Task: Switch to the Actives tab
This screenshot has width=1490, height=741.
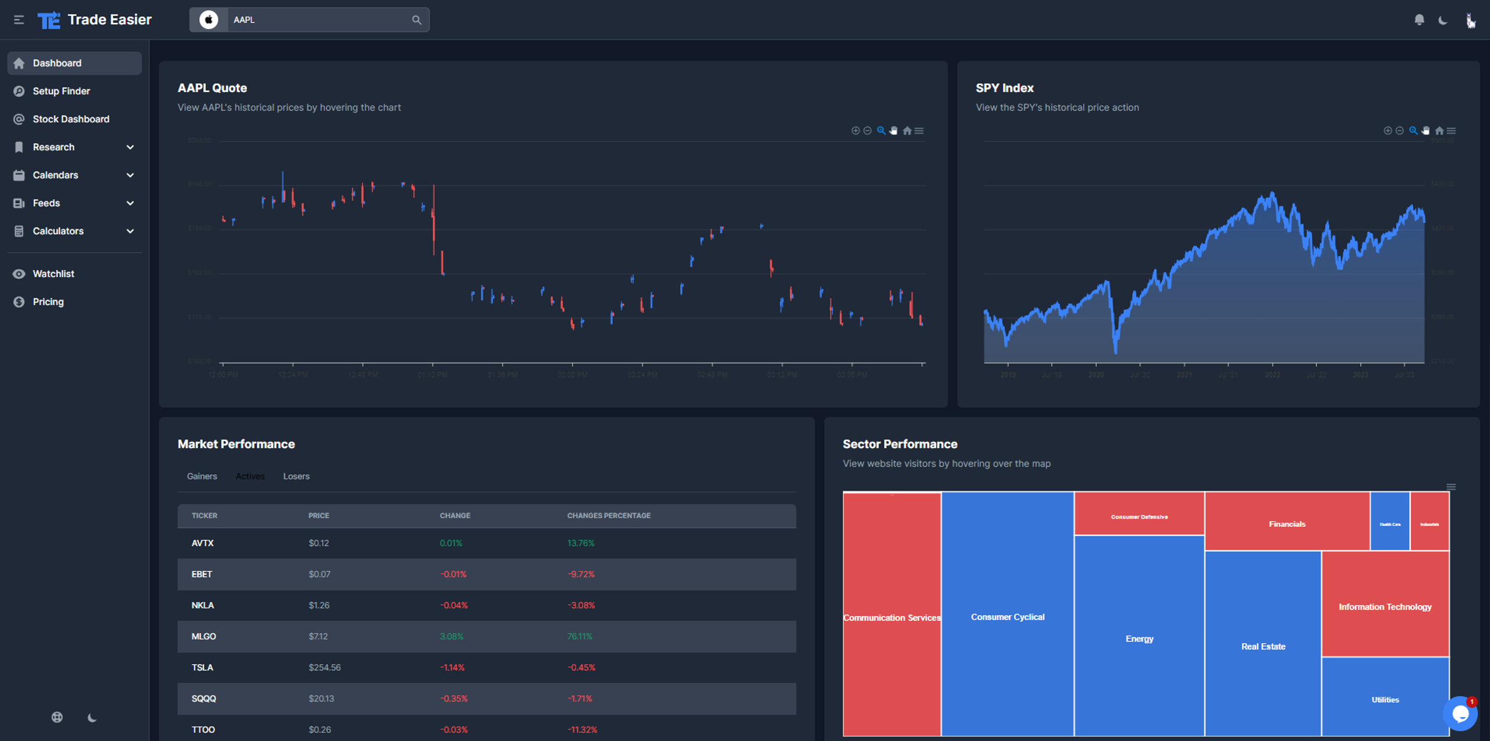Action: 250,476
